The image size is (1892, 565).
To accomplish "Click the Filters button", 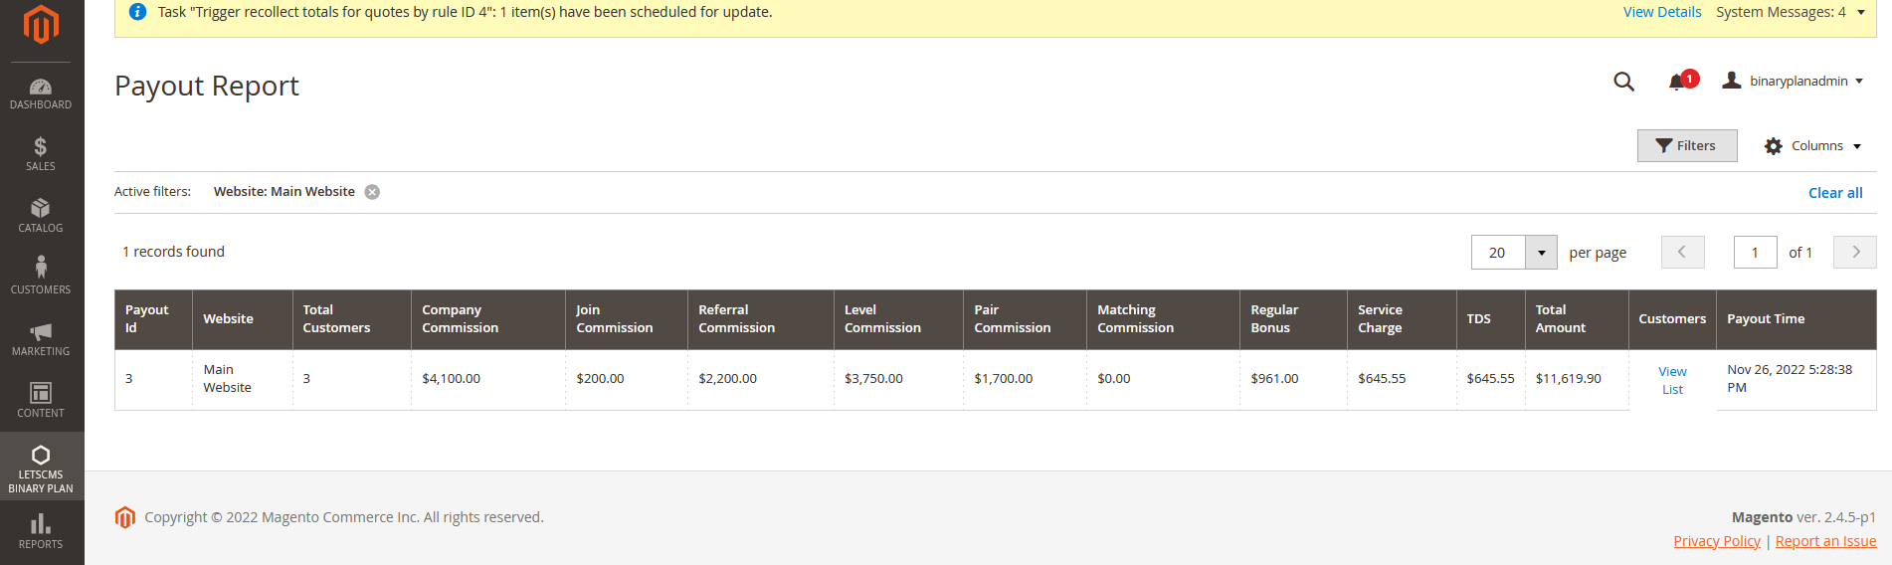I will tap(1687, 146).
